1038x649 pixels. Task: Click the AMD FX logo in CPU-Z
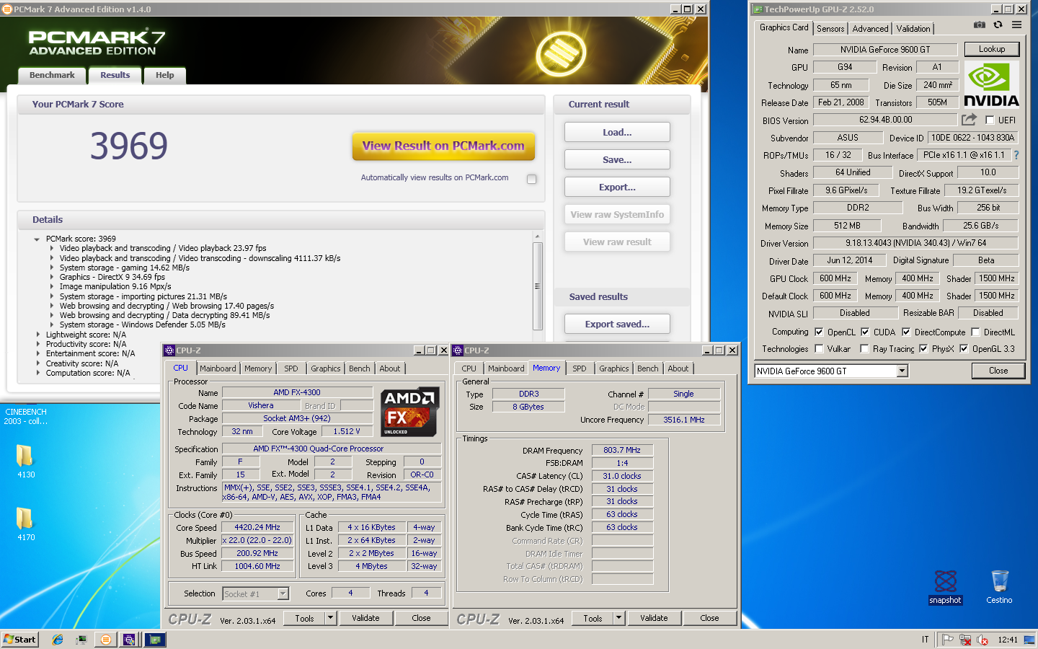pos(410,412)
